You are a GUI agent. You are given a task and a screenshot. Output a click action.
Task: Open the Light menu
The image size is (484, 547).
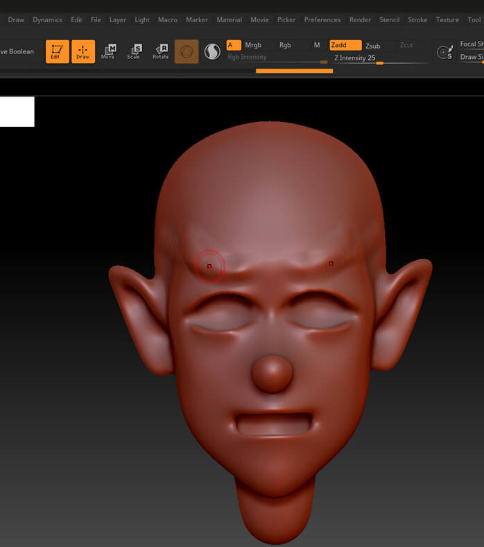[x=142, y=20]
